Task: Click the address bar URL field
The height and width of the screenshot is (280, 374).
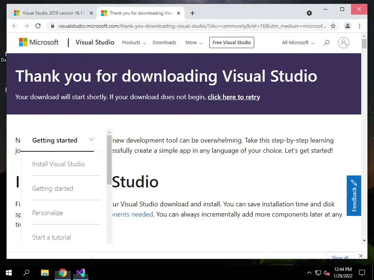Action: click(x=192, y=26)
